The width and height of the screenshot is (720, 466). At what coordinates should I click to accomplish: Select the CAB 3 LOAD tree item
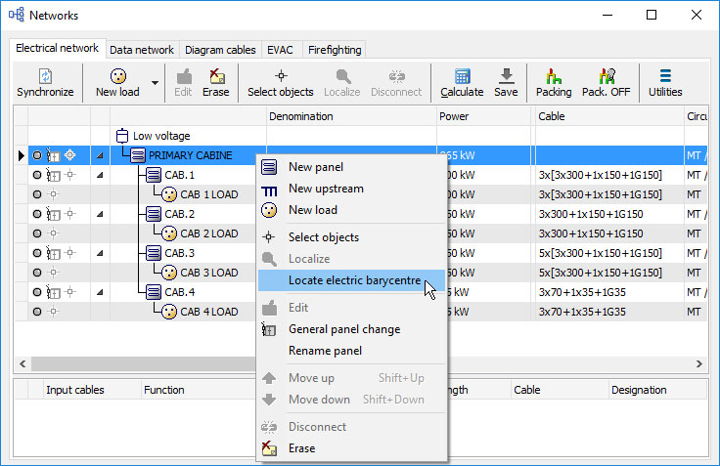[208, 273]
